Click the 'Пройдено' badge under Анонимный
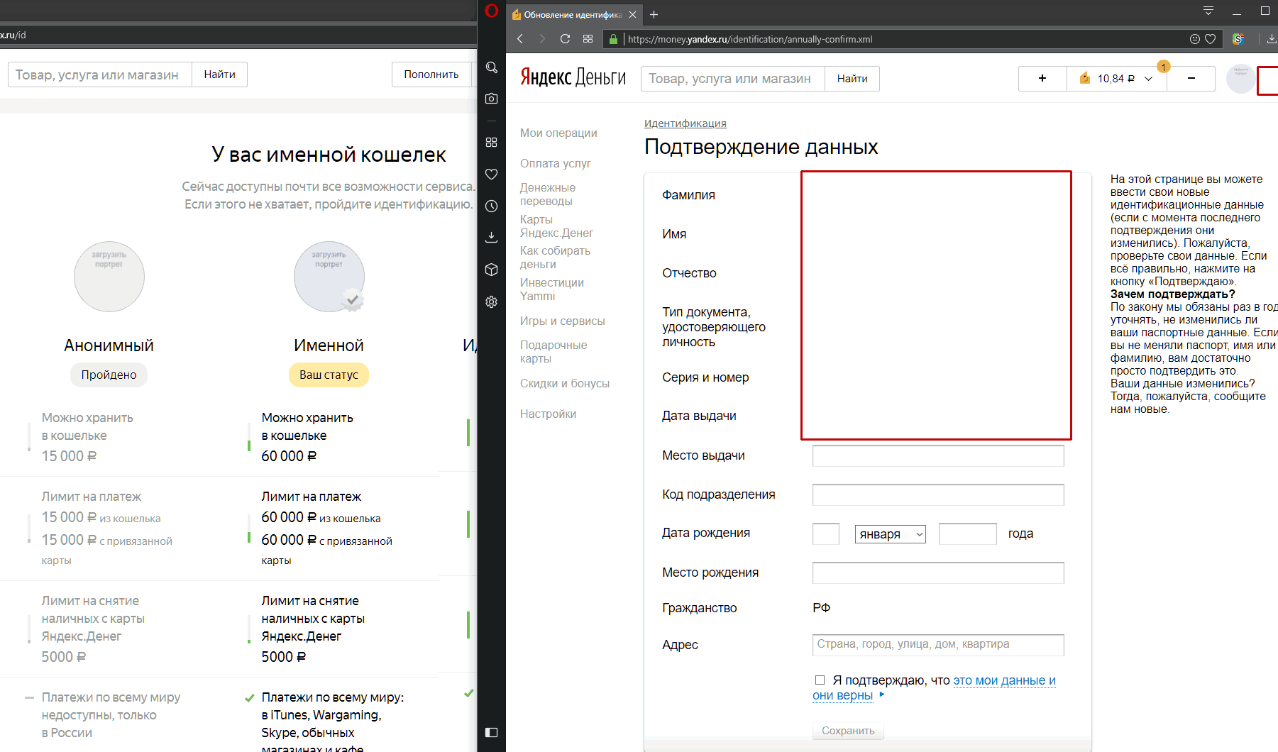 click(109, 375)
